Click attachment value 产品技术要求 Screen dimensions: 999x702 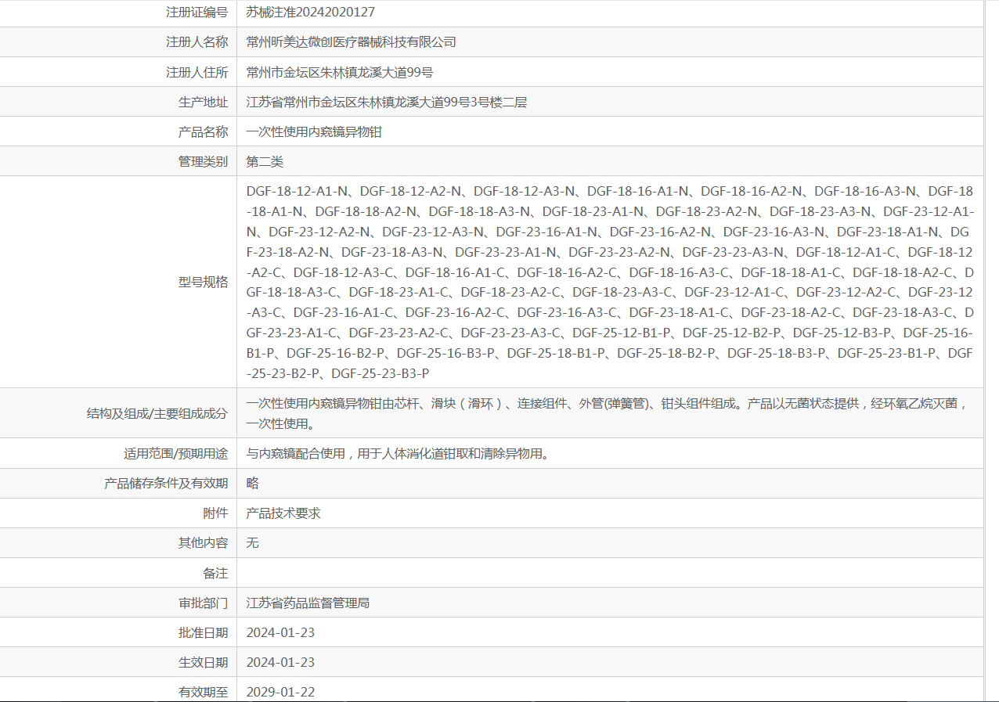[283, 513]
